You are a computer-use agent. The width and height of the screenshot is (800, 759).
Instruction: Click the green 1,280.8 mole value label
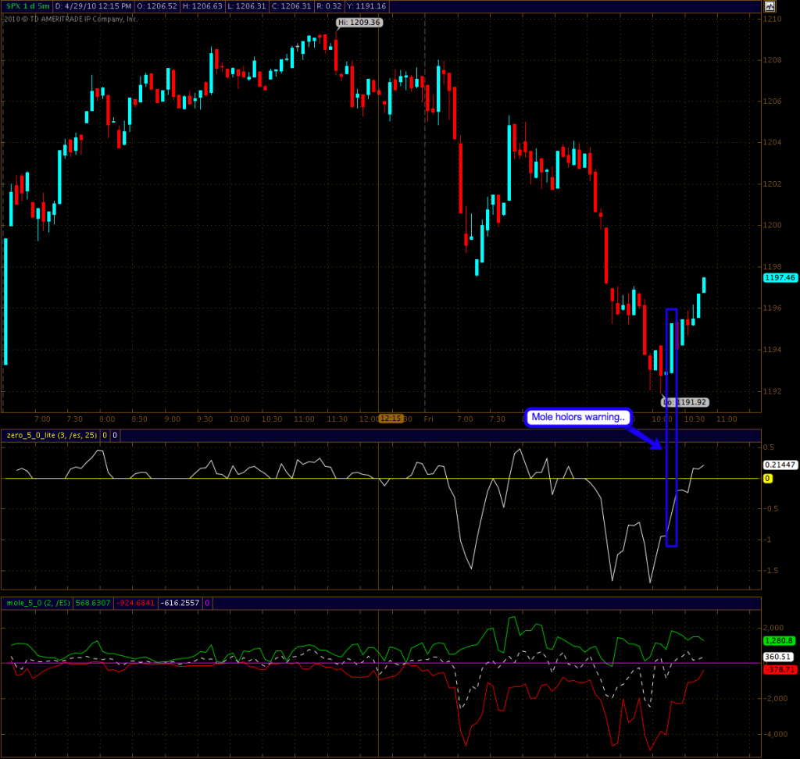[779, 640]
